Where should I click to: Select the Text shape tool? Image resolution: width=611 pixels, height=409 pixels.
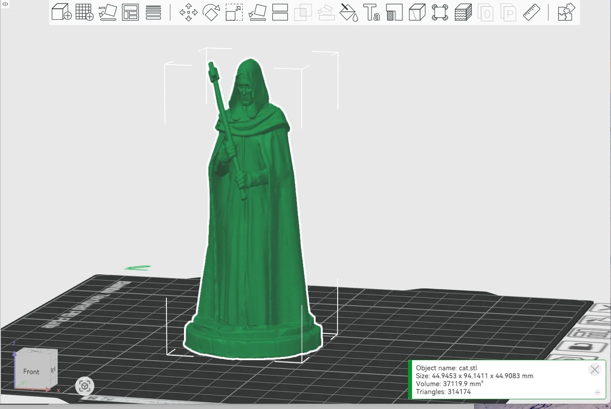[x=372, y=12]
